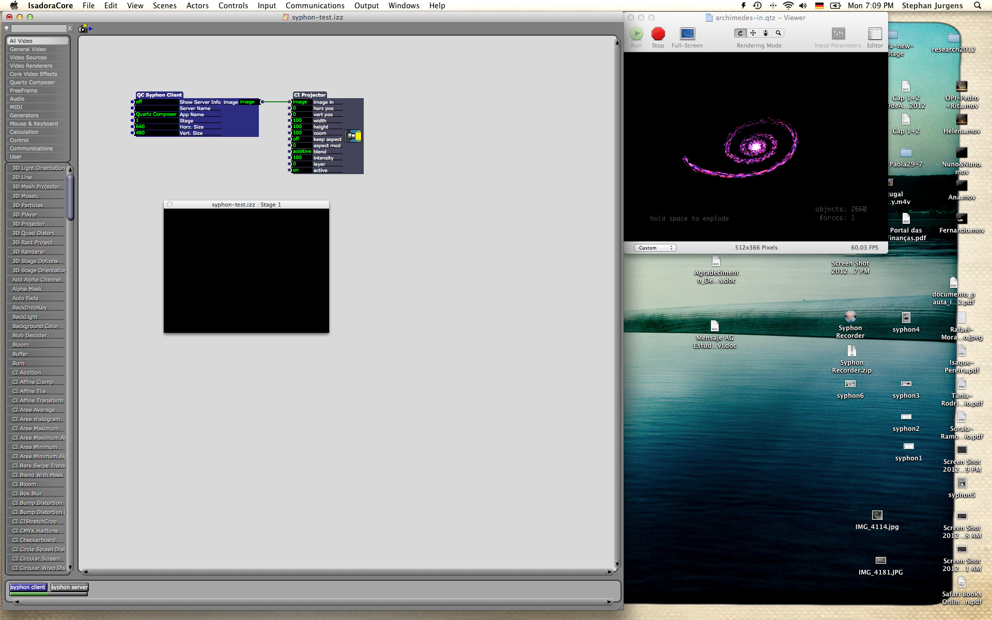
Task: Clear the actor search with X
Action: (x=70, y=28)
